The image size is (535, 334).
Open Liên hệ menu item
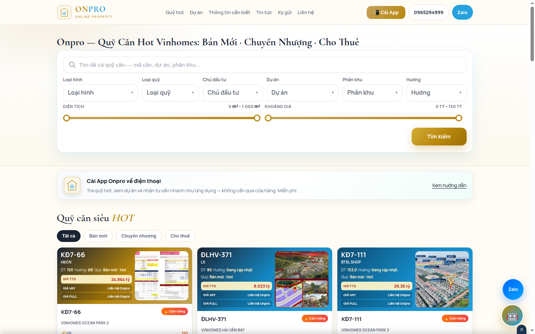pyautogui.click(x=306, y=12)
